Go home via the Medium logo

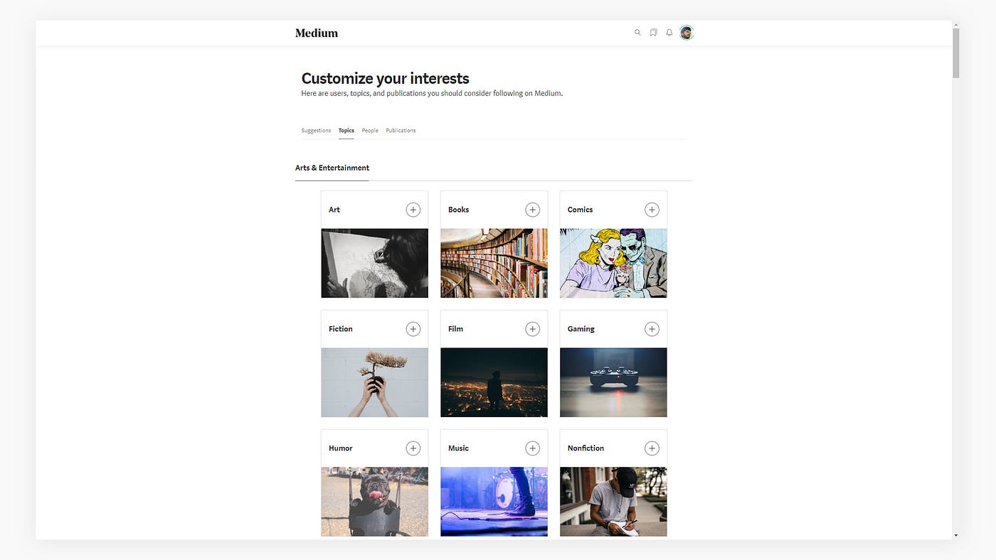[316, 32]
